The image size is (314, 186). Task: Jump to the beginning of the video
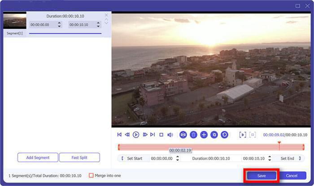tap(119, 134)
